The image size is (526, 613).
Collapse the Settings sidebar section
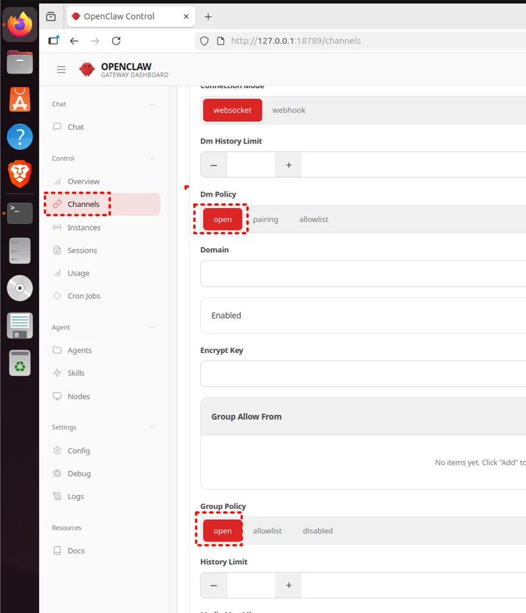pyautogui.click(x=152, y=427)
